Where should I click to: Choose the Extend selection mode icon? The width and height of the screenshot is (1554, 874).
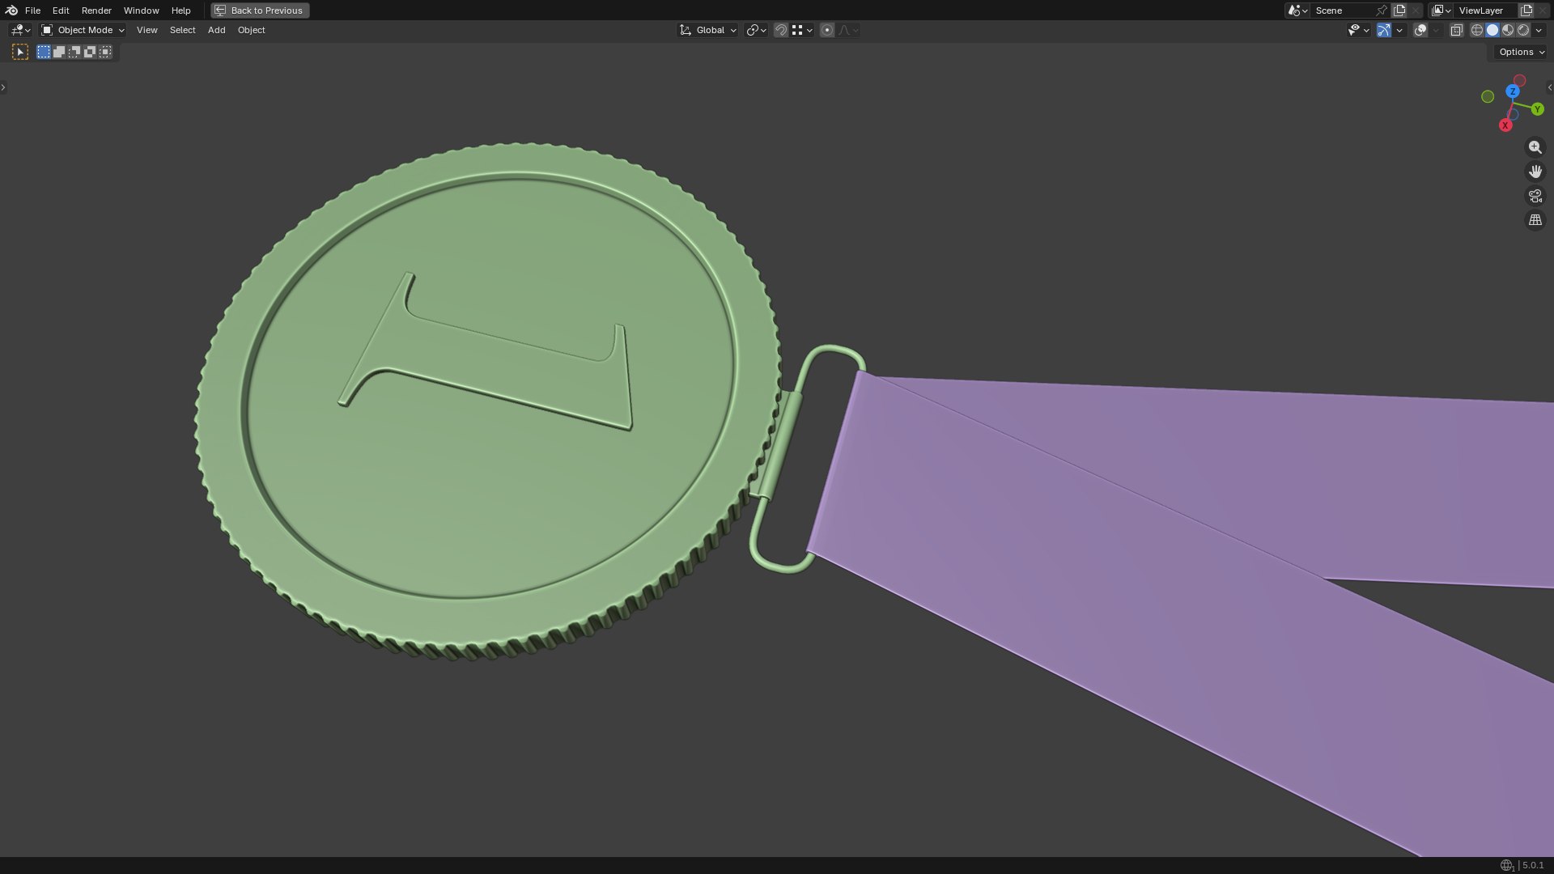click(59, 52)
